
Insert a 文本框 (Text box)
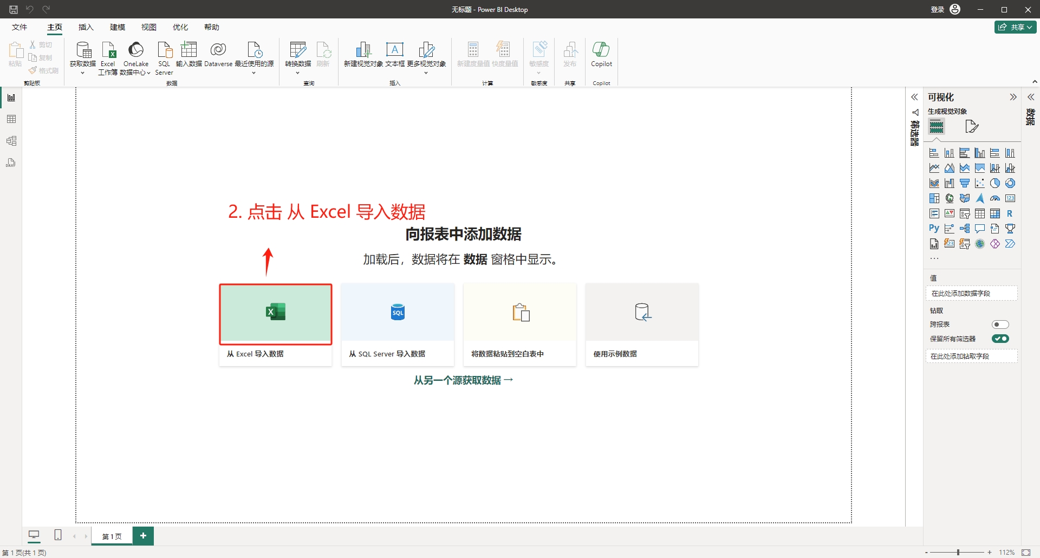tap(395, 54)
